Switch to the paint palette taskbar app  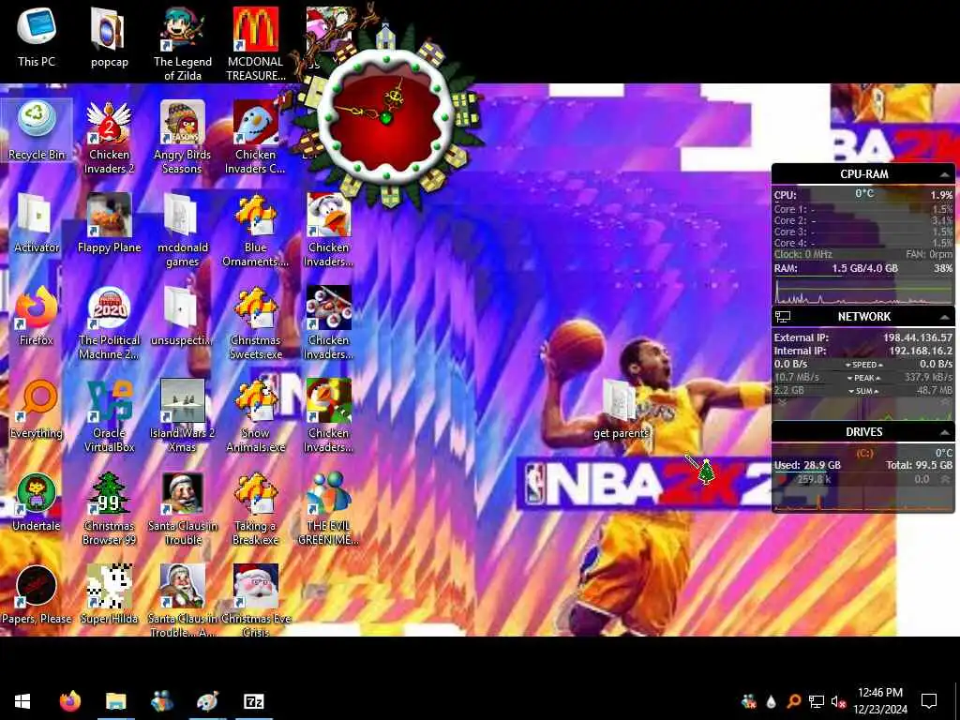pyautogui.click(x=207, y=701)
